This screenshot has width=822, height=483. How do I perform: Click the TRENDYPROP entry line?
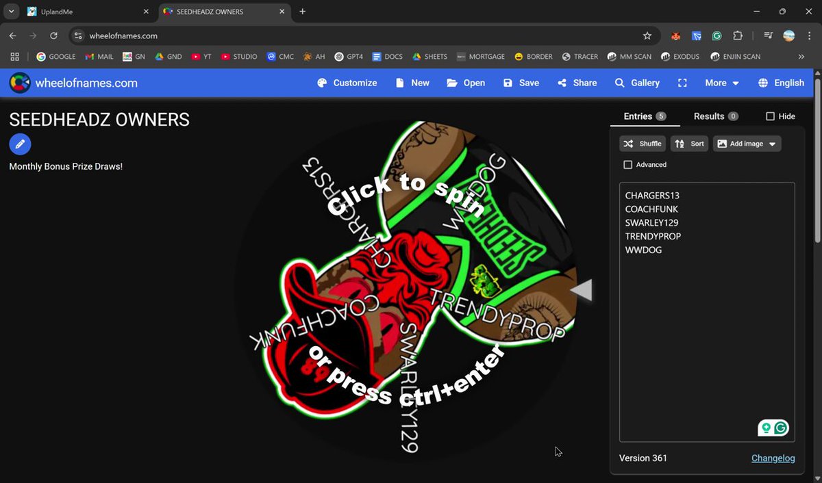pos(653,237)
